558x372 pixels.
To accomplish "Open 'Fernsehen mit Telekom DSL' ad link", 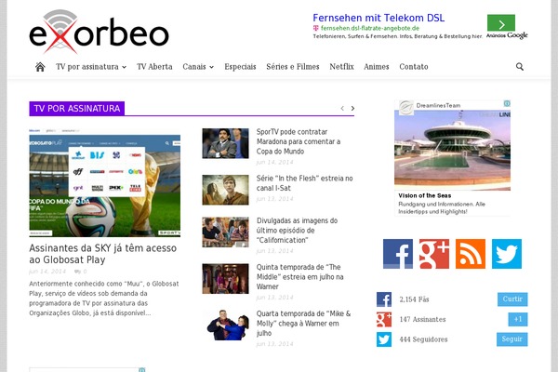I will (379, 18).
